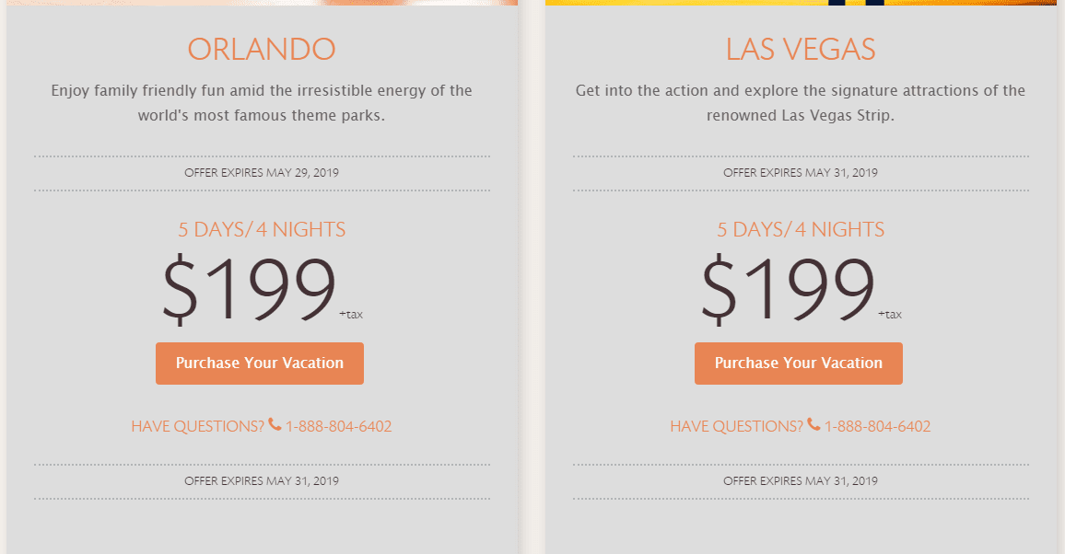Select the LAS VEGAS heading

coord(800,49)
